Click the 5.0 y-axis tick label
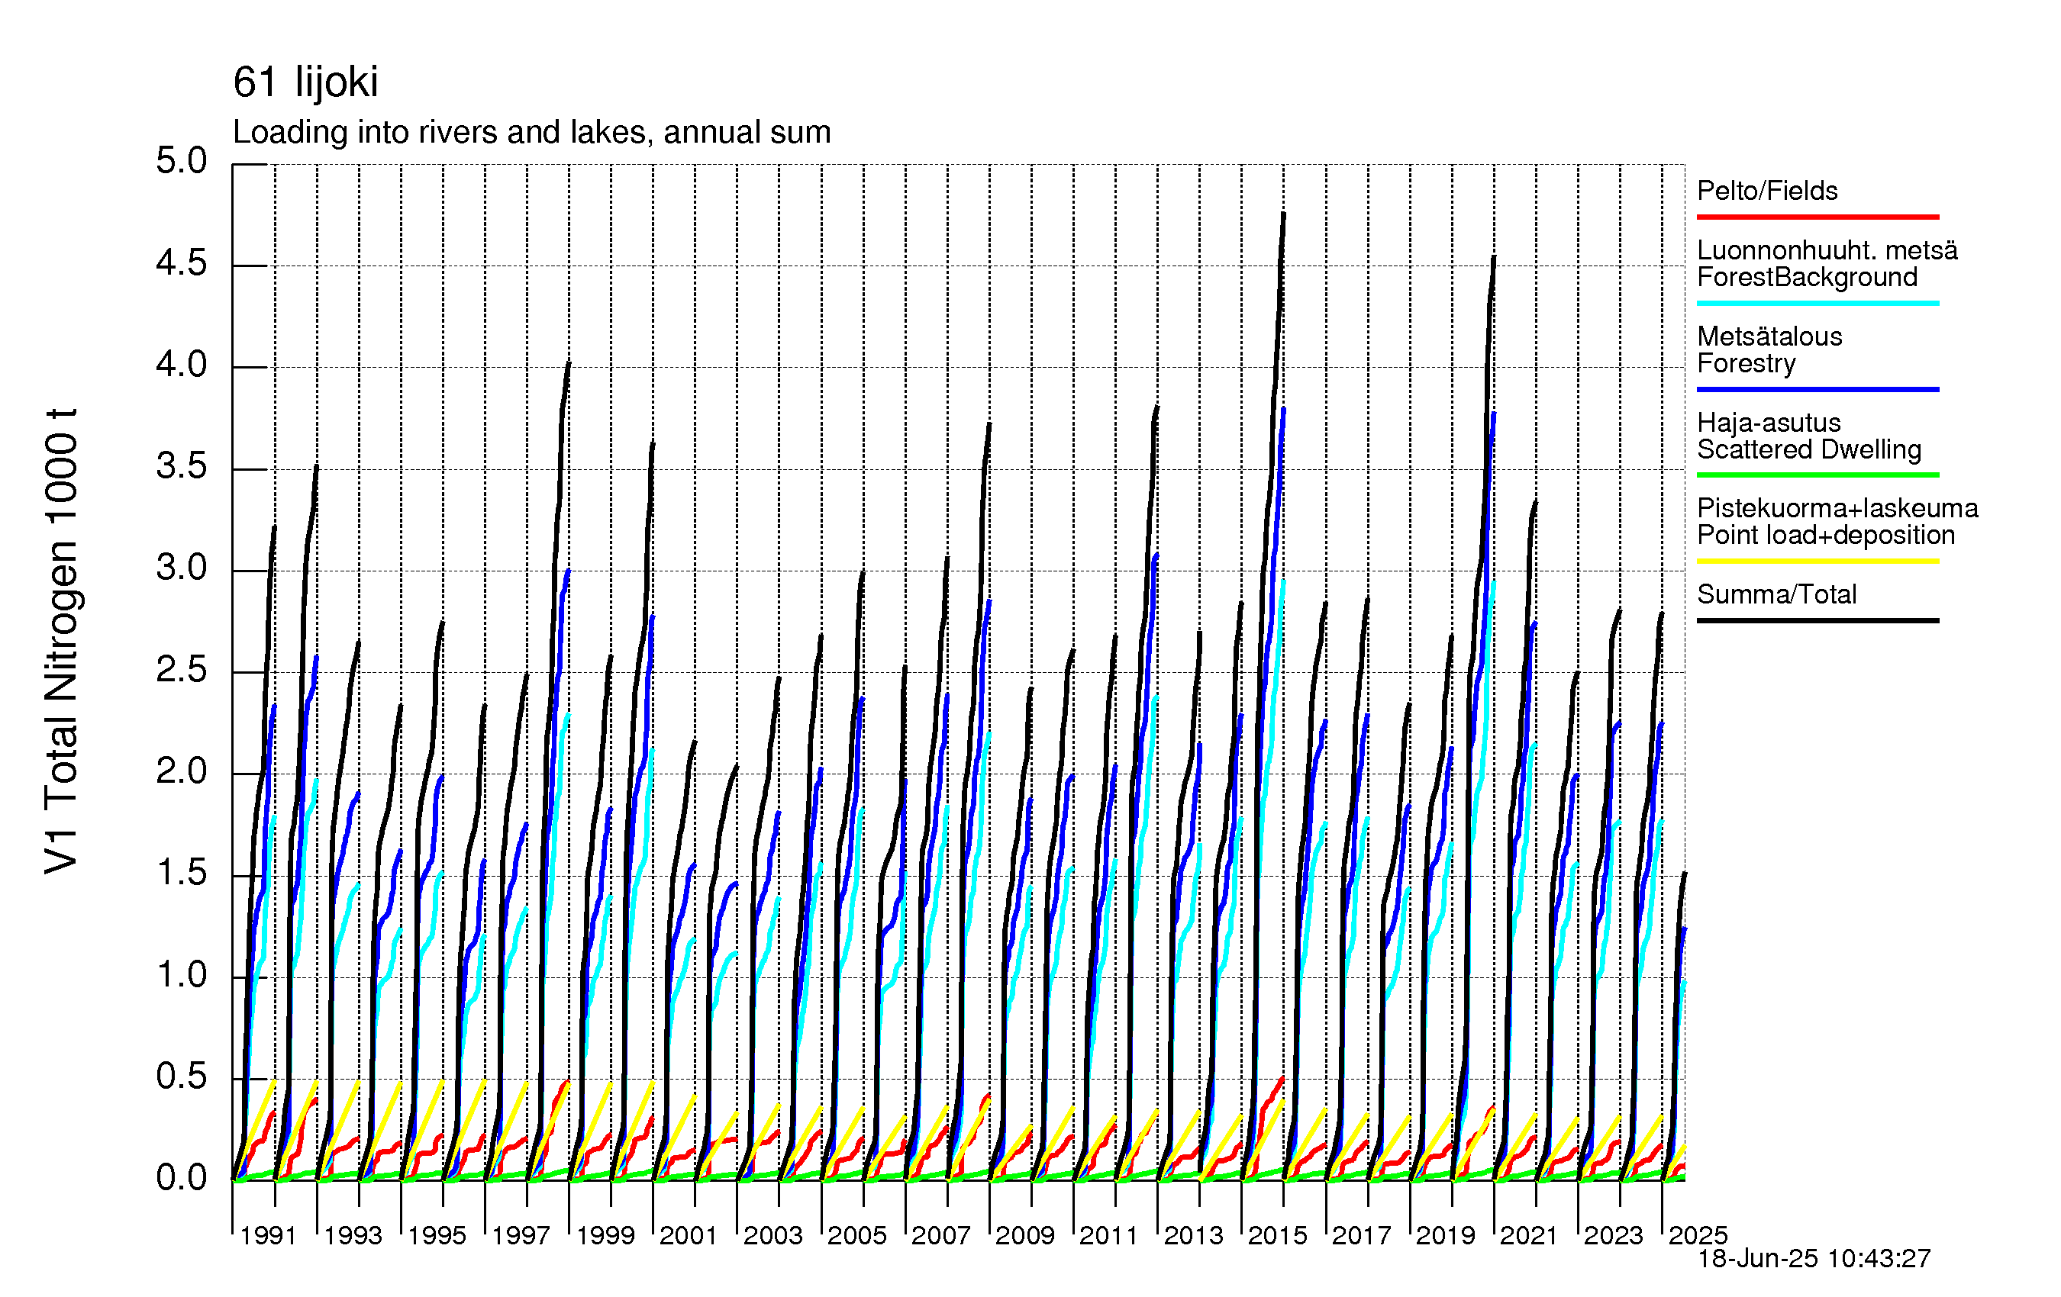2061x1297 pixels. [182, 161]
